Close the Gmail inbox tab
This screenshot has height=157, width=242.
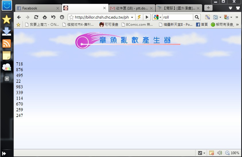coord(151,8)
